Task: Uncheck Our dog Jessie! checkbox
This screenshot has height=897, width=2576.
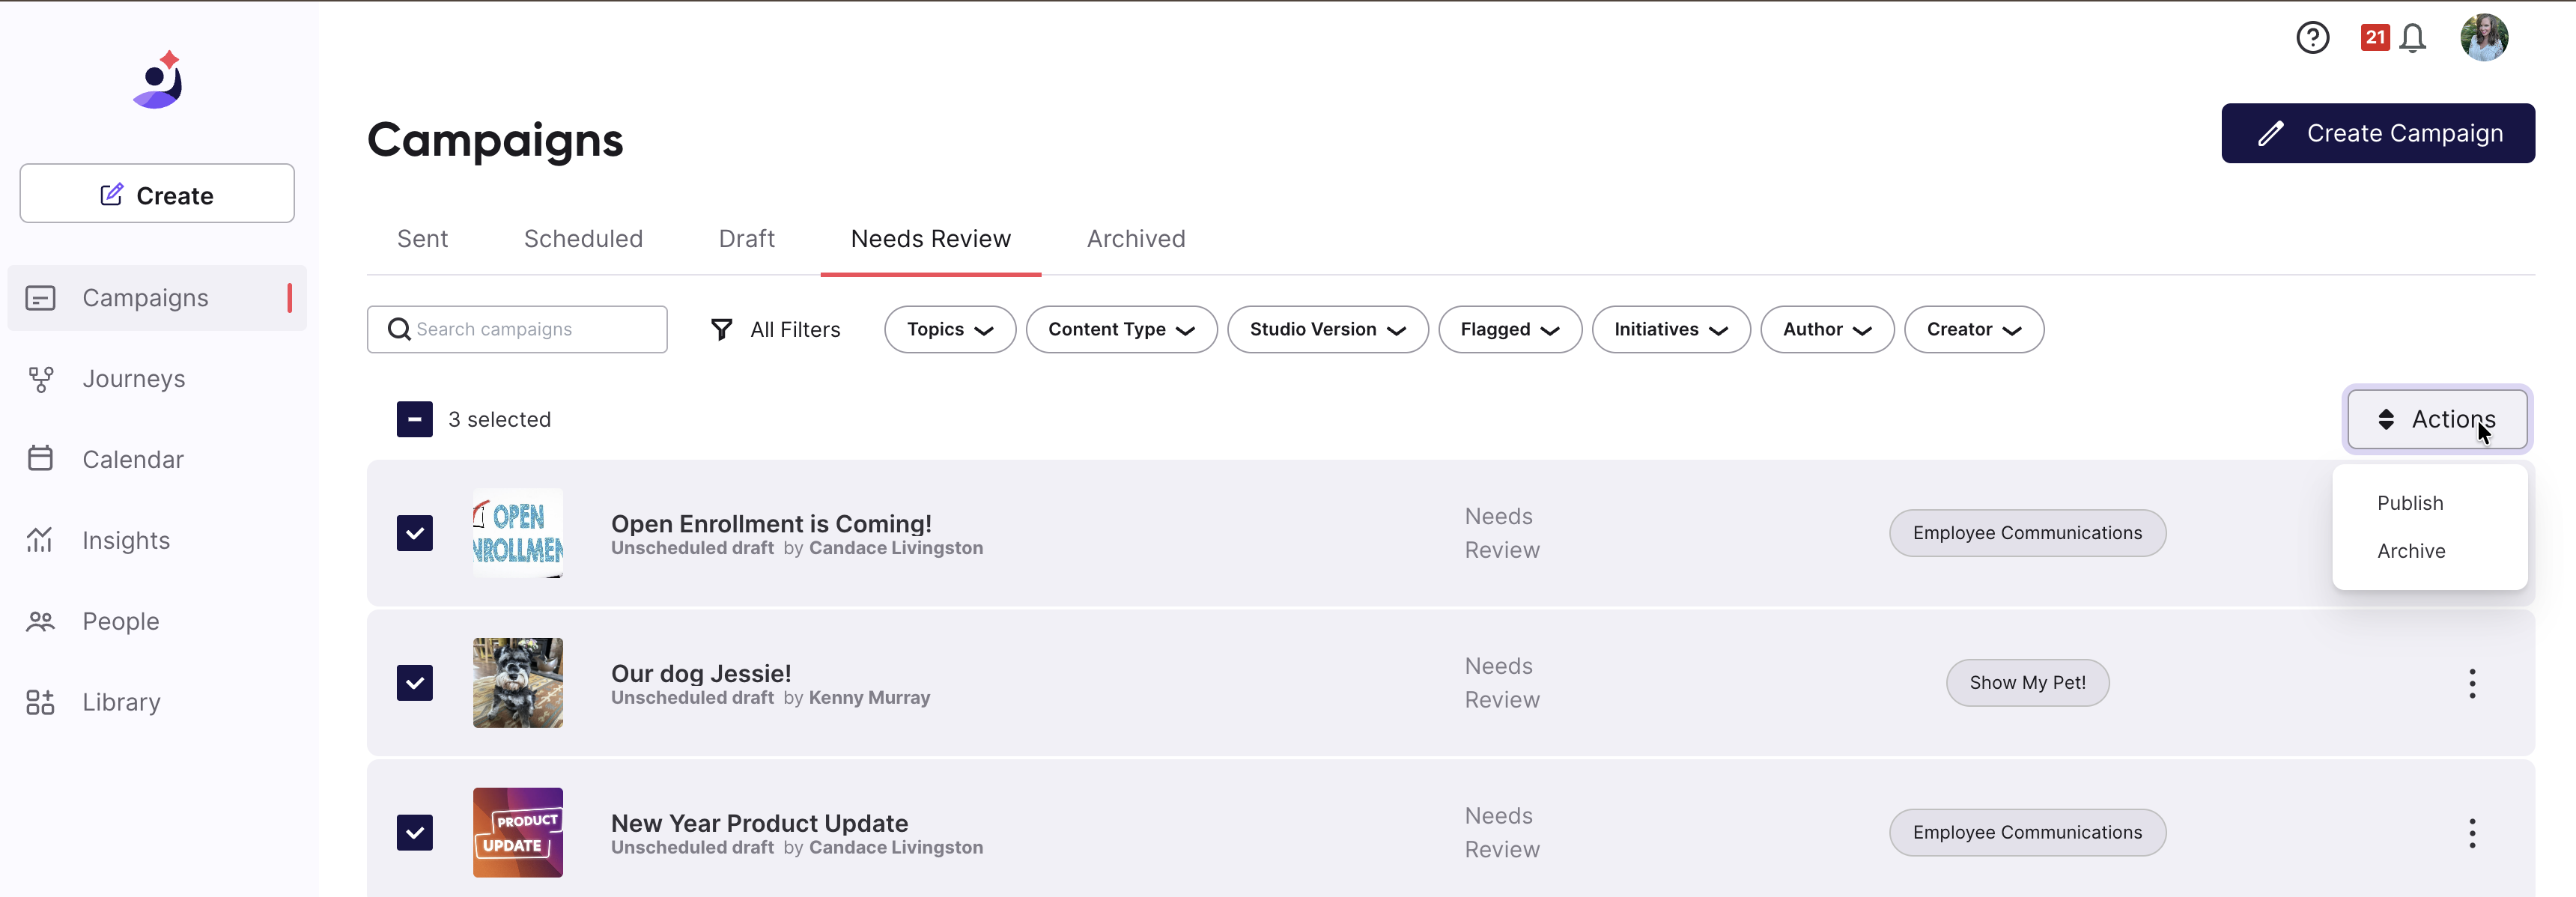Action: pos(414,683)
